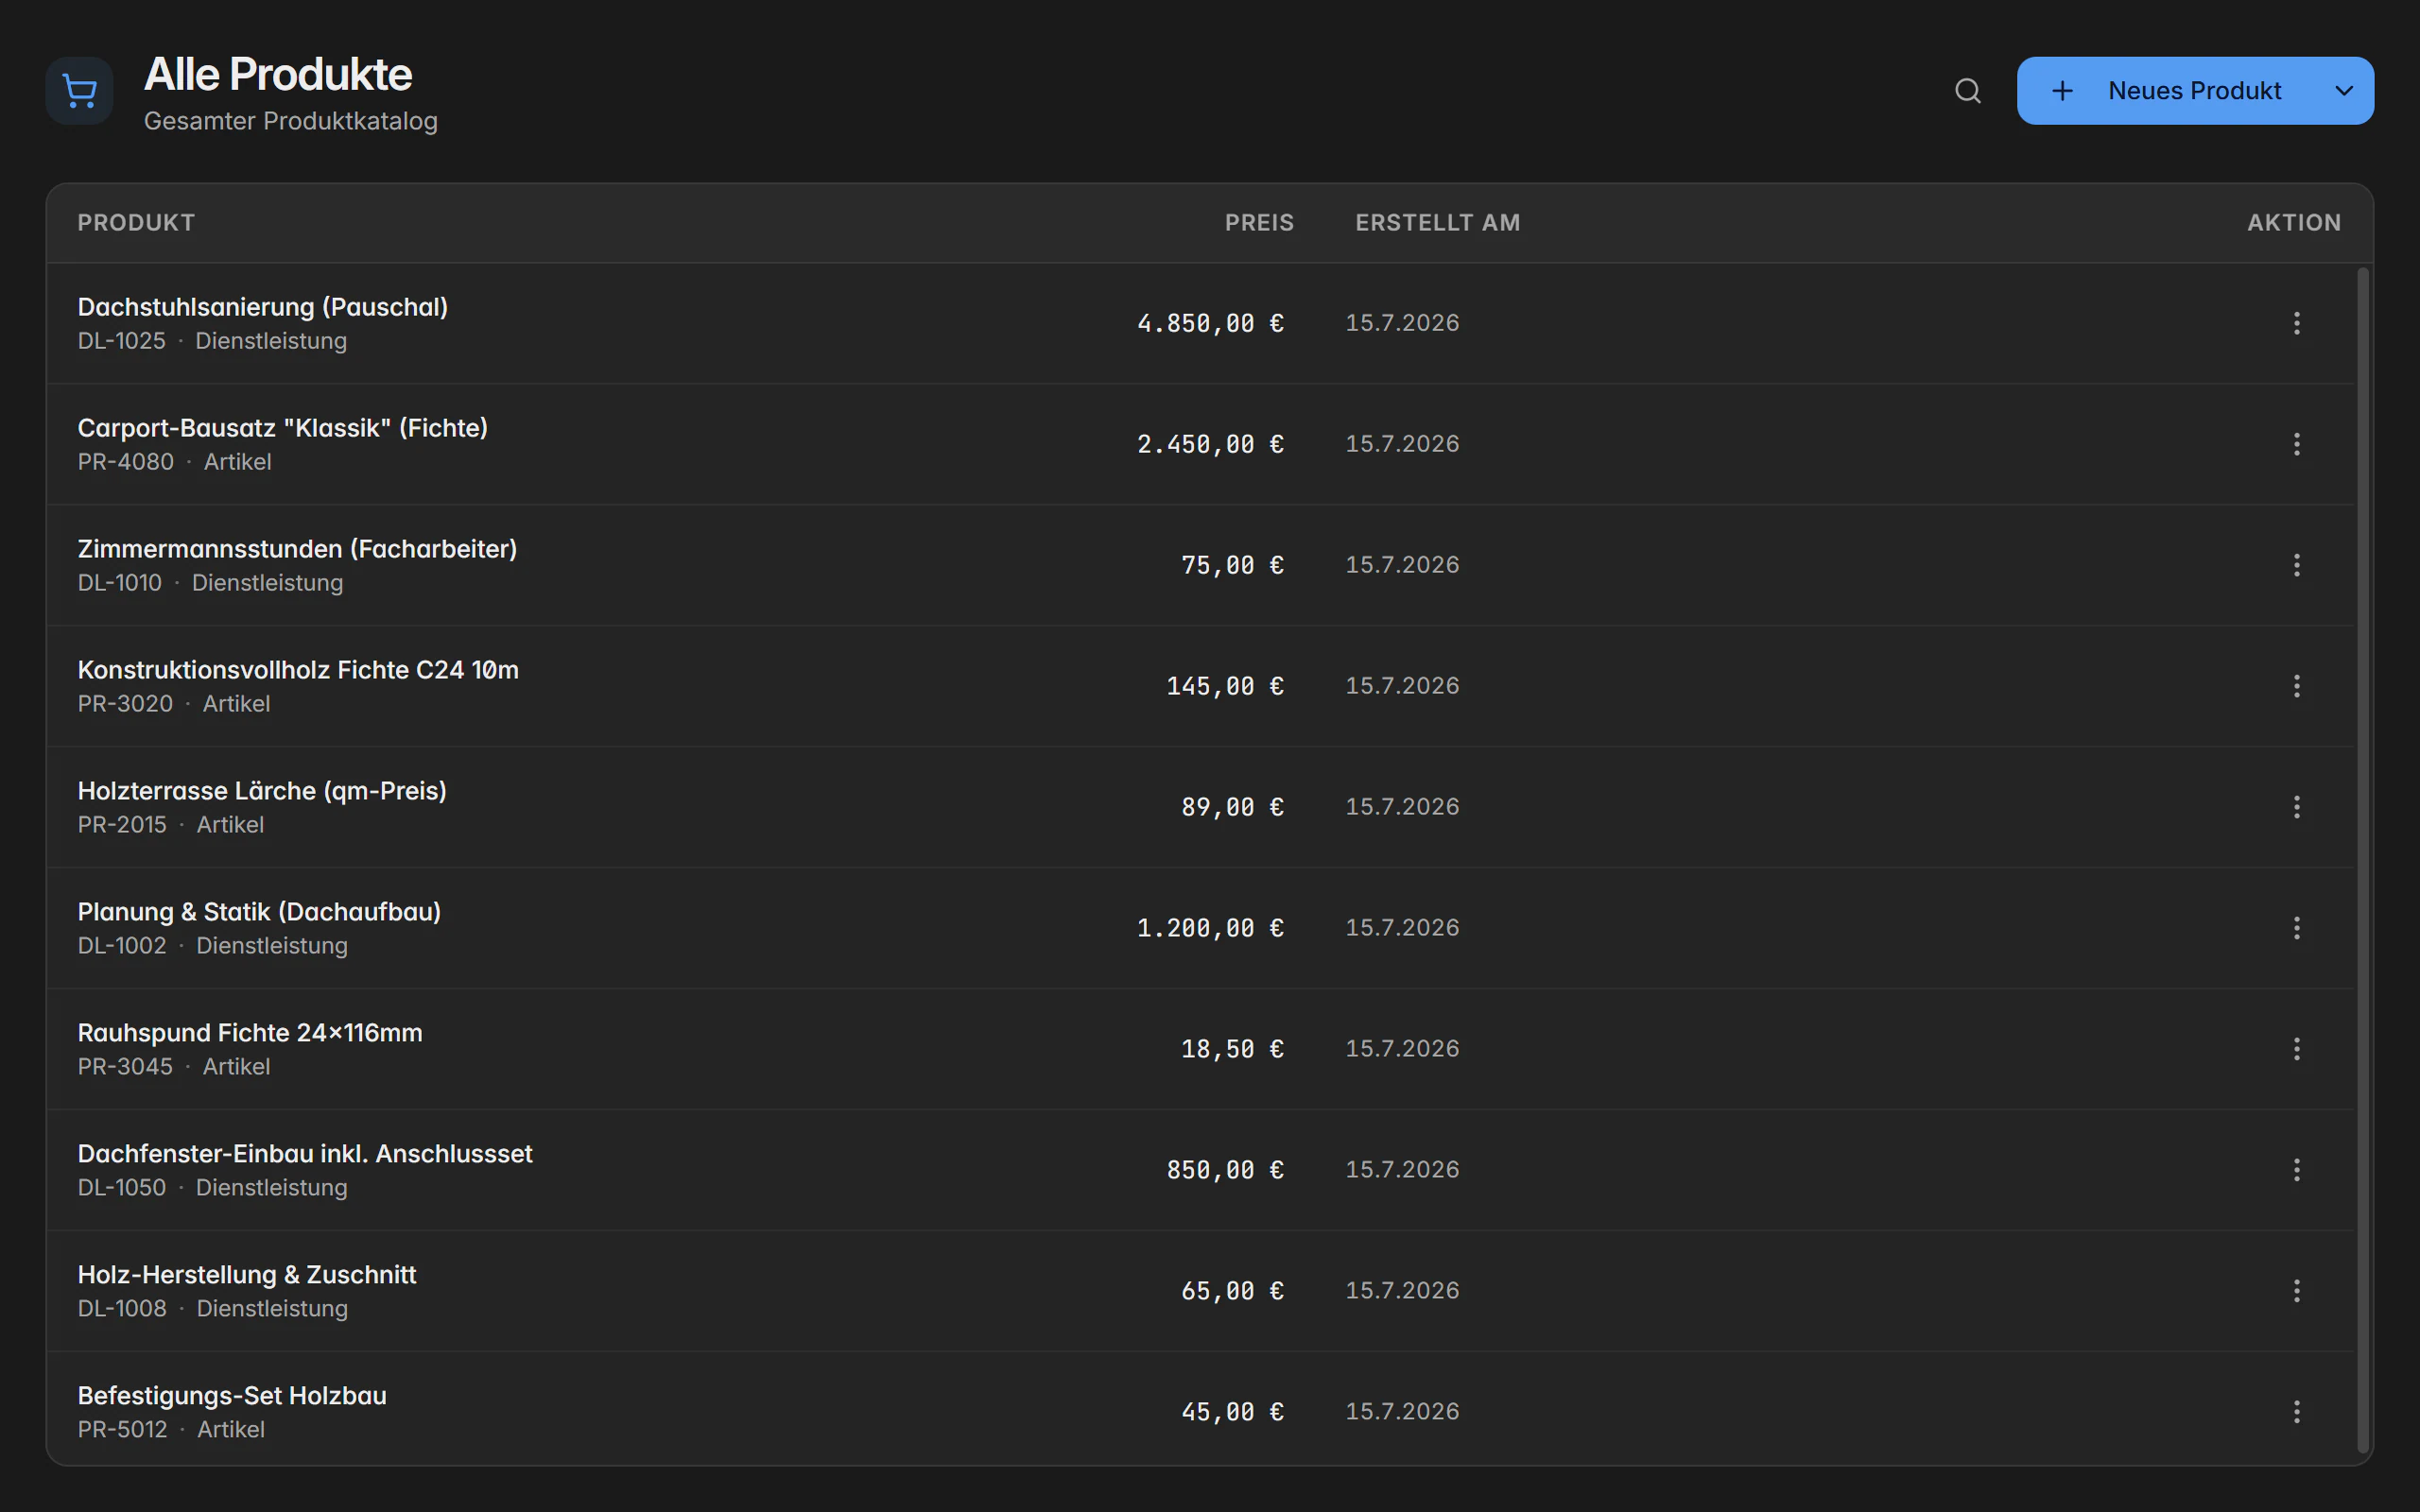Select product Holz-Herstellung & Zuschnitt
The height and width of the screenshot is (1512, 2420).
247,1275
